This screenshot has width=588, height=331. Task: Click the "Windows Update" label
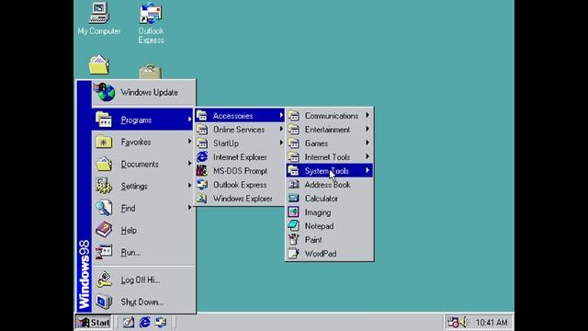(x=149, y=92)
